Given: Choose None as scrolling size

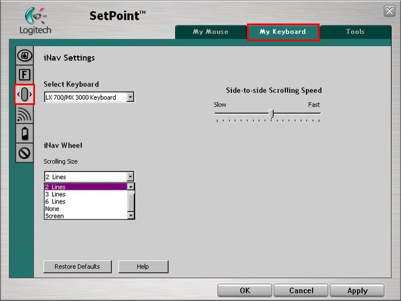Looking at the screenshot, I should tap(86, 209).
